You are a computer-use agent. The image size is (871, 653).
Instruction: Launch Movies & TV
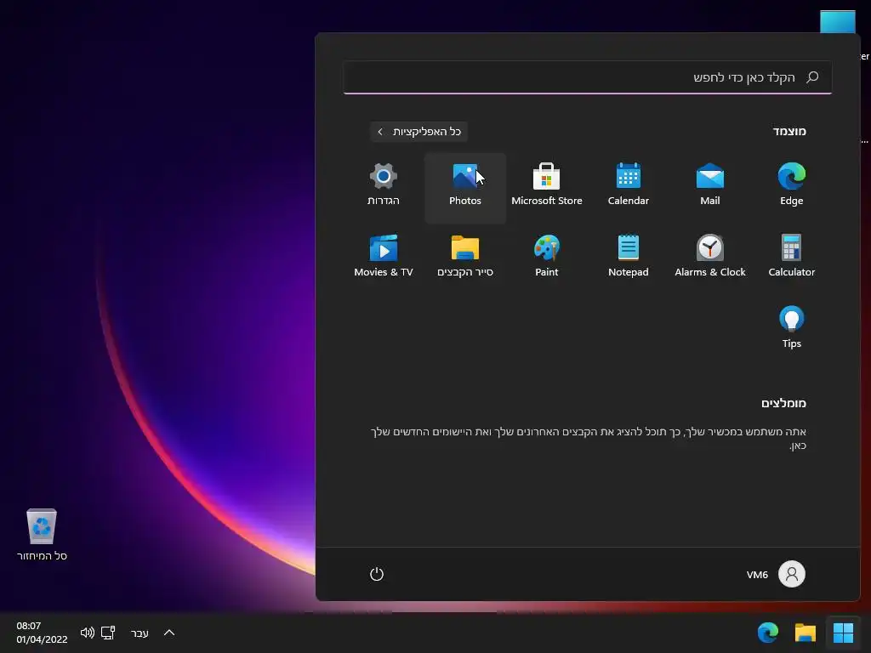(x=384, y=257)
